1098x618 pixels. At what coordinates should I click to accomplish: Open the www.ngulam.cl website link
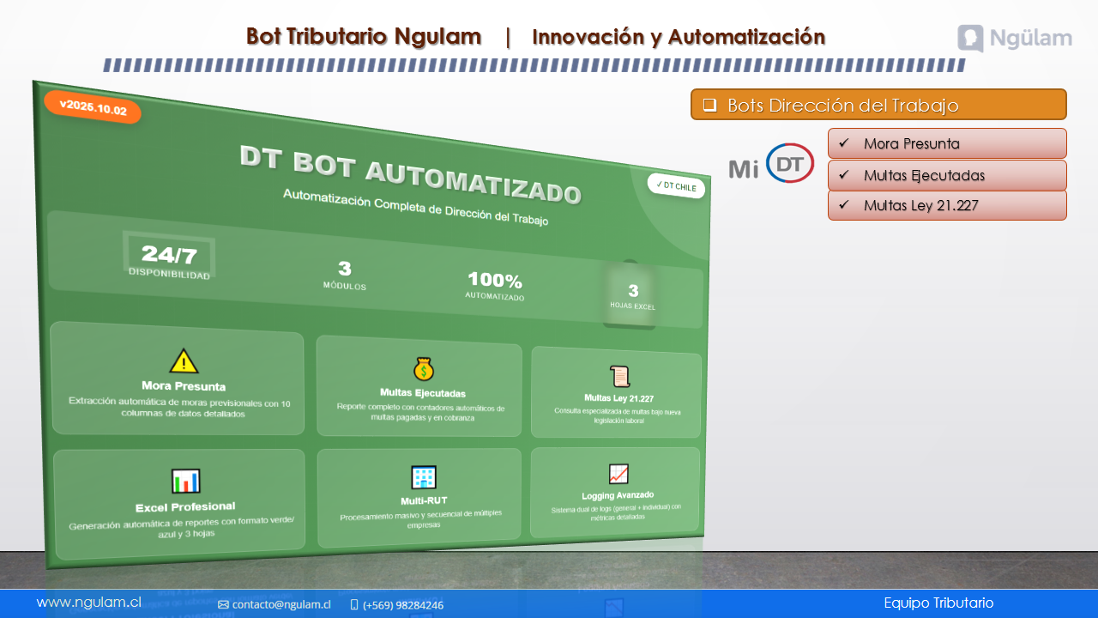click(x=88, y=603)
